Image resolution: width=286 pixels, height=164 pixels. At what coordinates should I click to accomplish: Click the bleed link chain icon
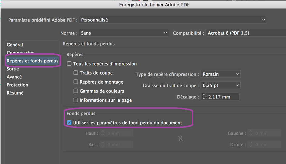coord(180,139)
